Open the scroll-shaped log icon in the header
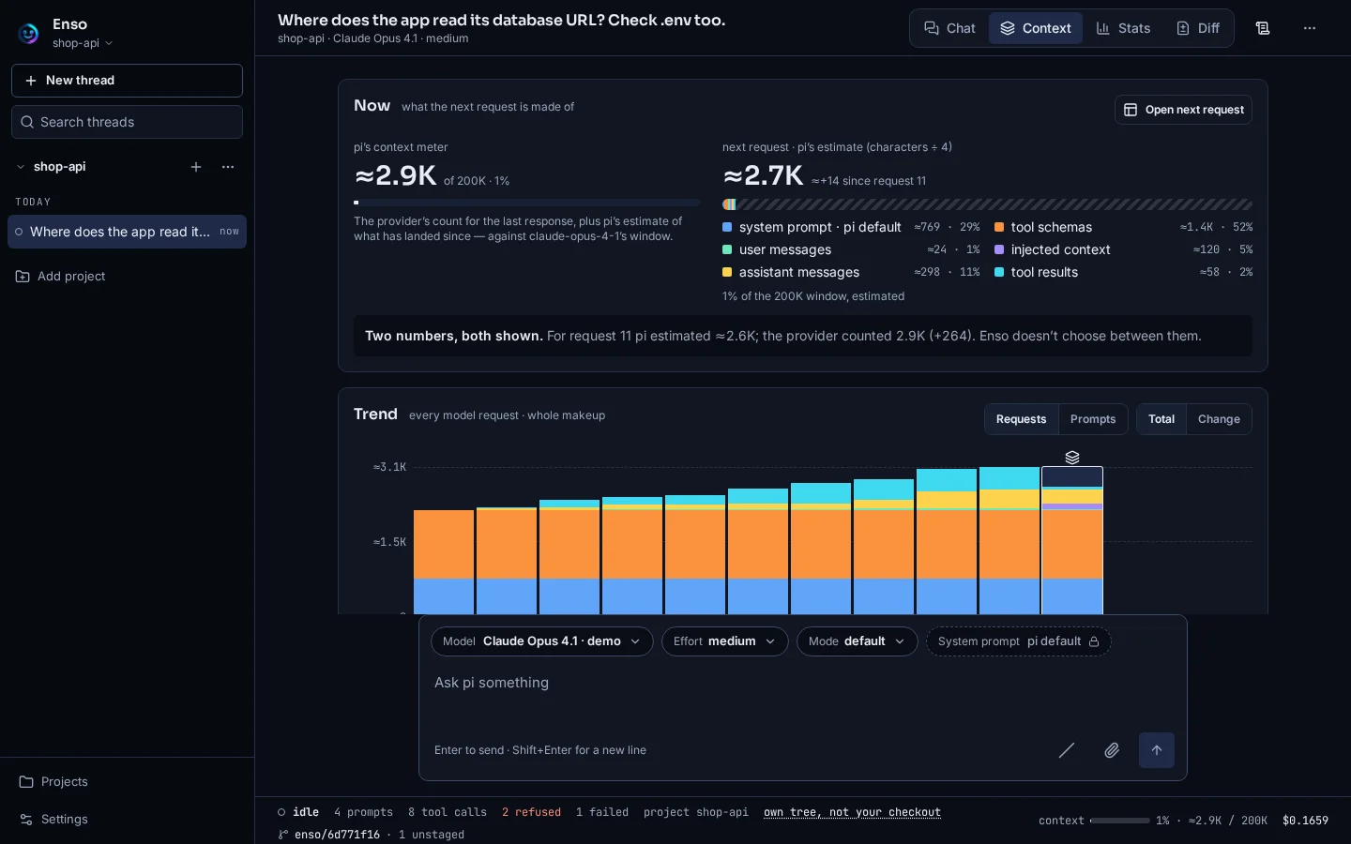The width and height of the screenshot is (1351, 844). point(1263,28)
